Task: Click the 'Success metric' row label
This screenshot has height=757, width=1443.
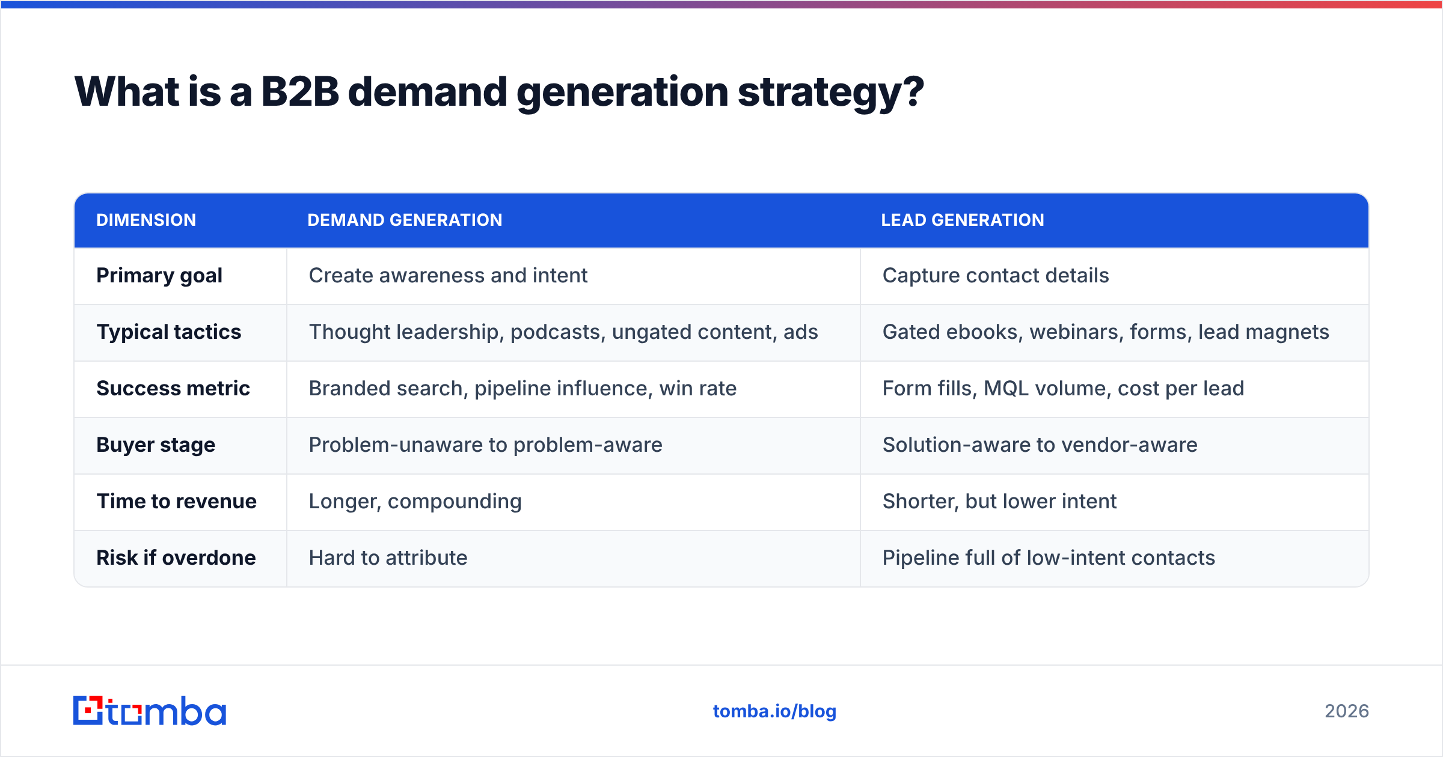Action: click(173, 388)
